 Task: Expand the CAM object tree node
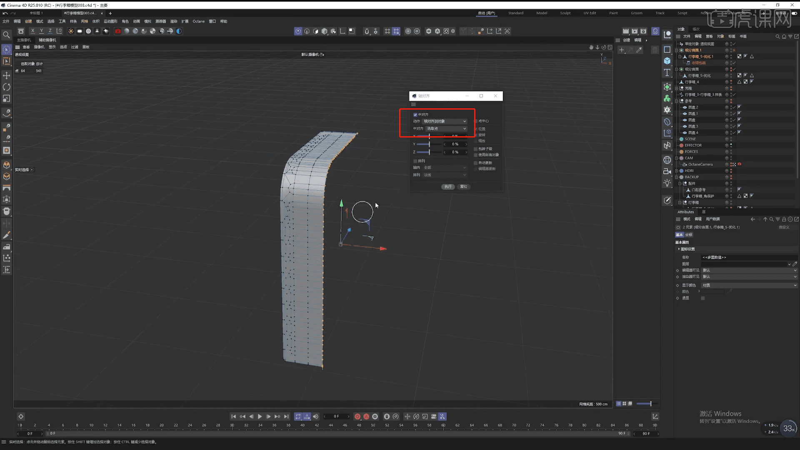tap(677, 158)
